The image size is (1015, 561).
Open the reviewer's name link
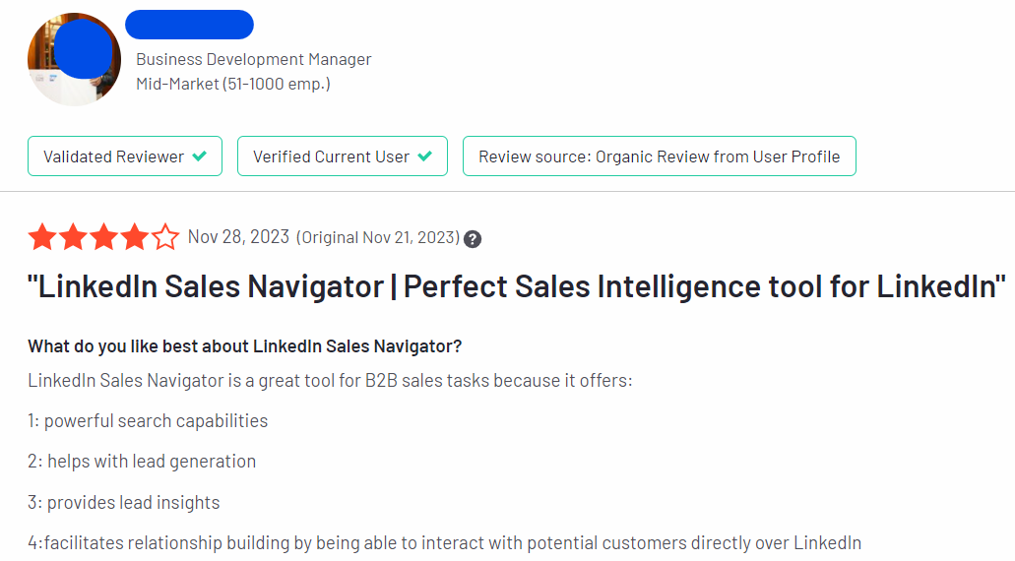tap(189, 25)
